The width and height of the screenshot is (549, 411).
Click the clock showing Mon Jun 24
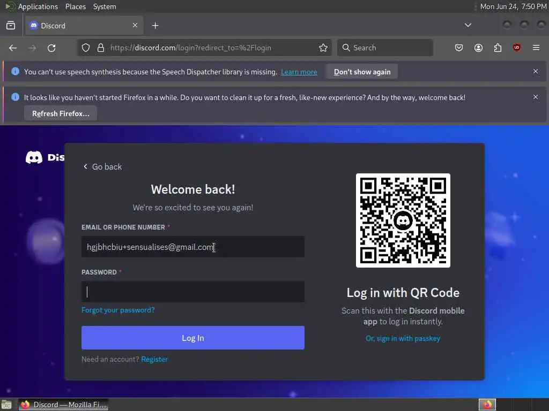(513, 6)
